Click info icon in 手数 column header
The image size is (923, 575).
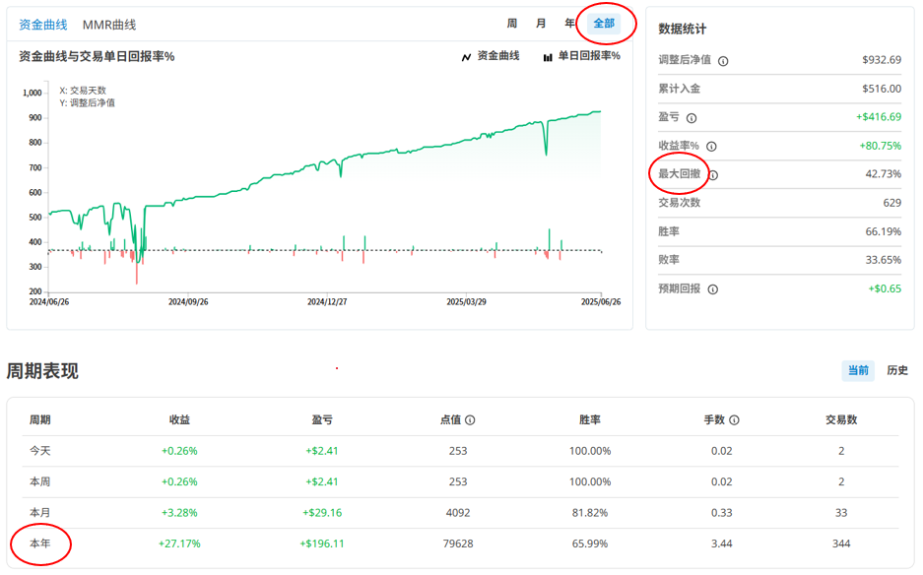[x=734, y=420]
